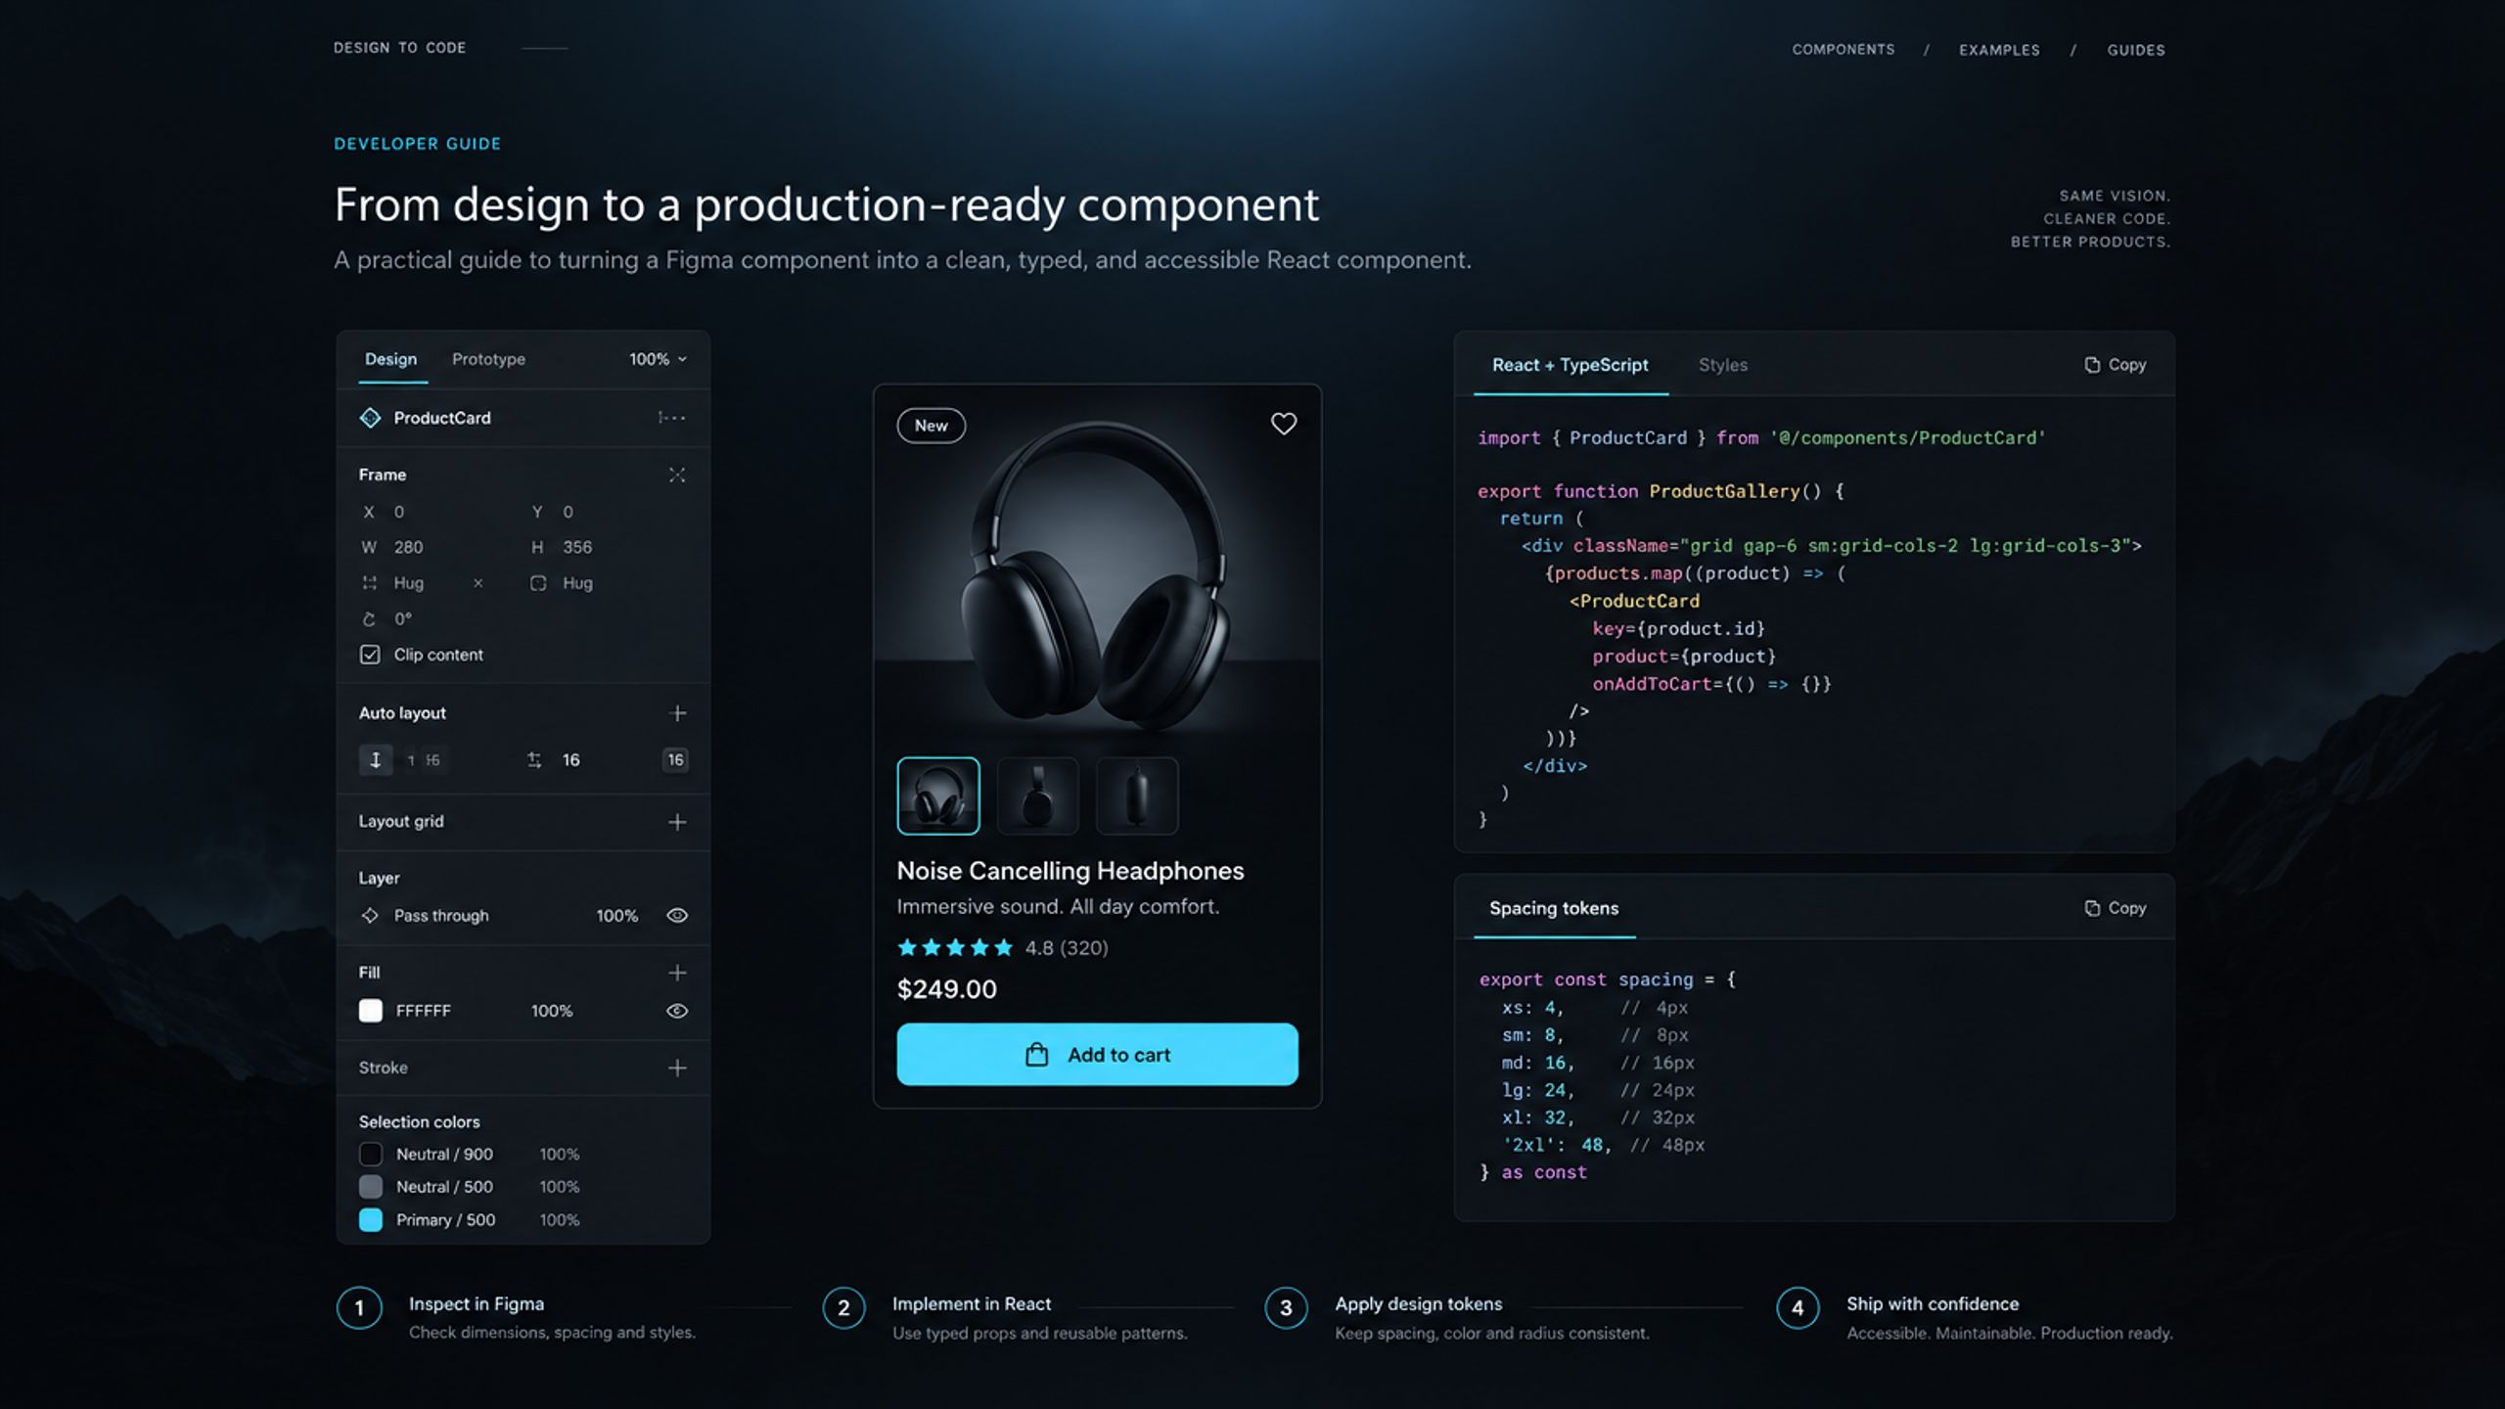Open the 100% zoom dropdown
Image resolution: width=2505 pixels, height=1409 pixels.
pyautogui.click(x=658, y=359)
